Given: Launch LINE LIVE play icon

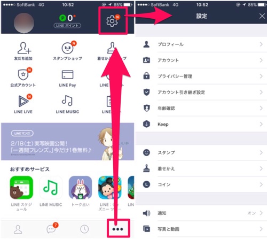Looking at the screenshot, I should pos(23,101).
